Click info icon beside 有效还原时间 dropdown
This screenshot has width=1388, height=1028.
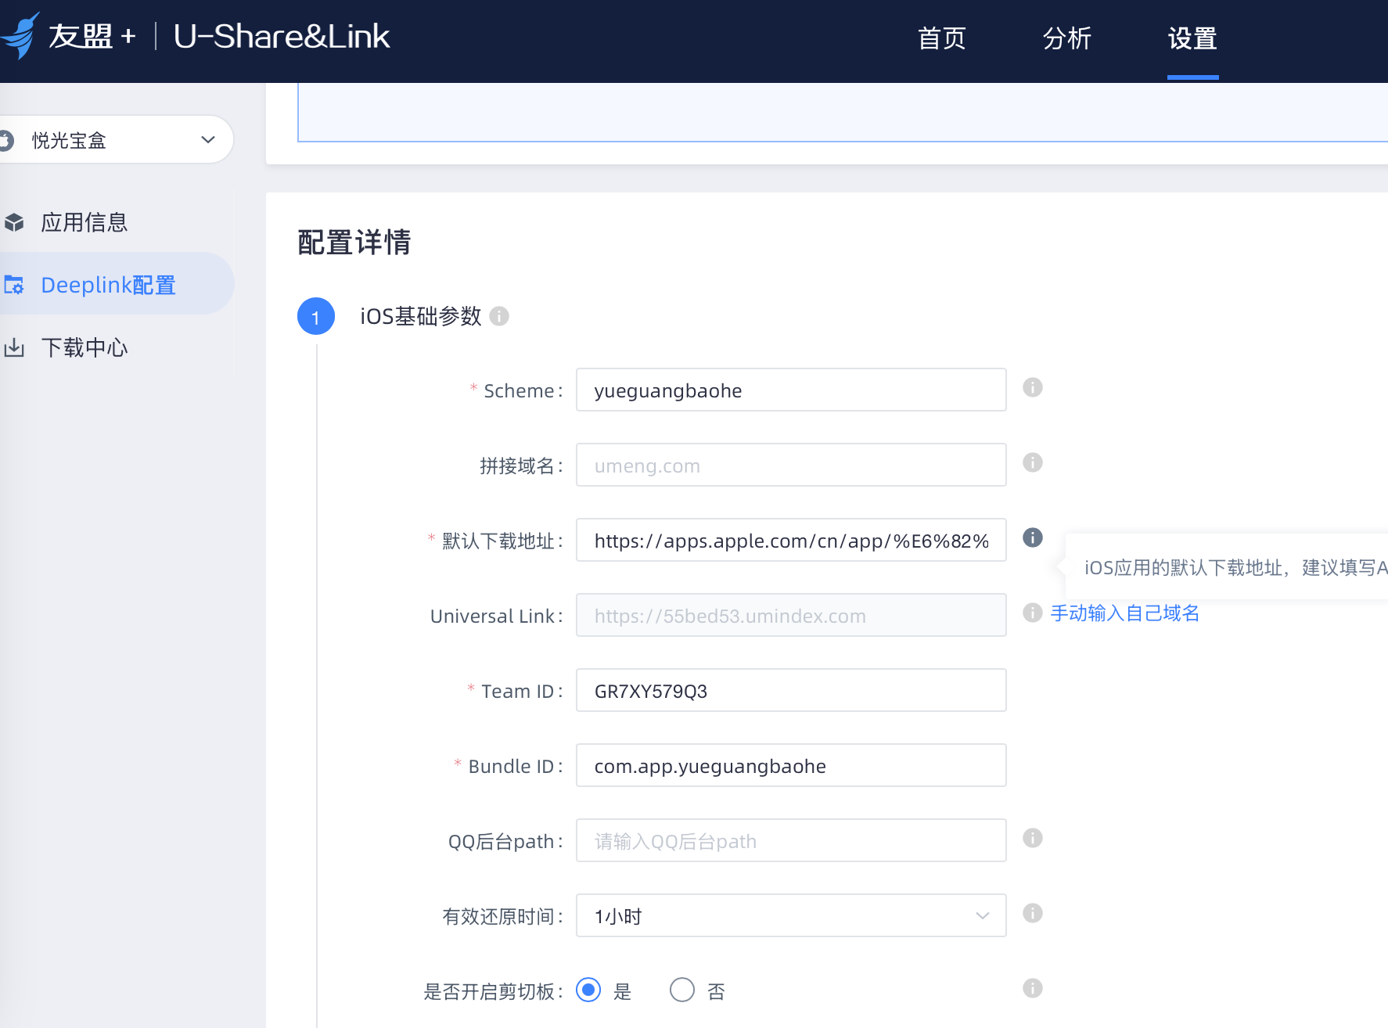[x=1033, y=914]
